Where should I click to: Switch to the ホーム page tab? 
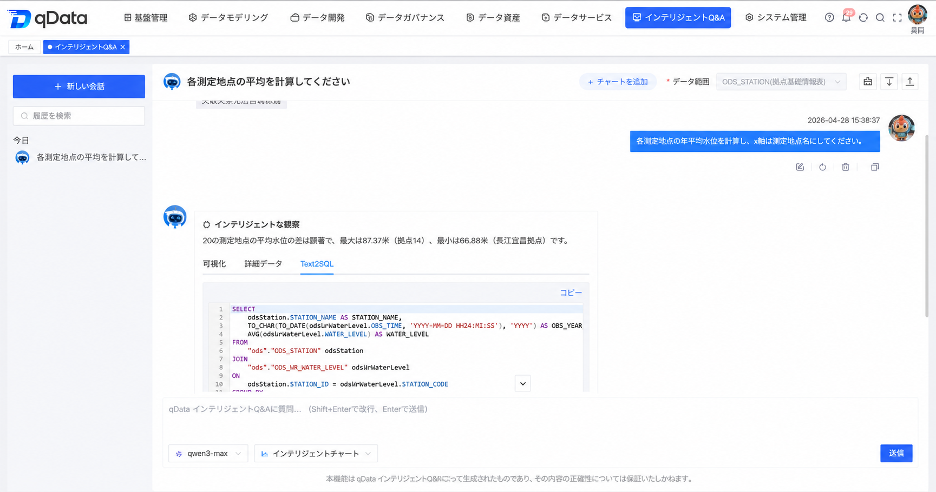pyautogui.click(x=24, y=47)
